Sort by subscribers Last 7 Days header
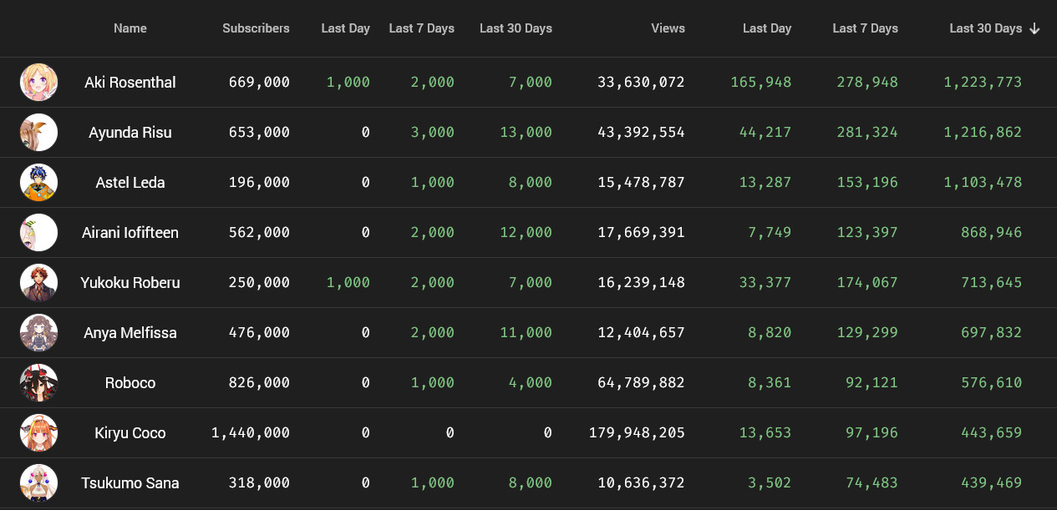The height and width of the screenshot is (510, 1057). [x=421, y=28]
